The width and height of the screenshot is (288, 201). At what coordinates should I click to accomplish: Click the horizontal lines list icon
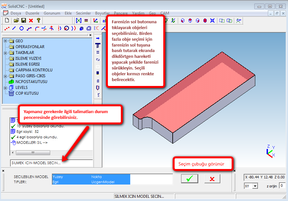[x=98, y=81]
